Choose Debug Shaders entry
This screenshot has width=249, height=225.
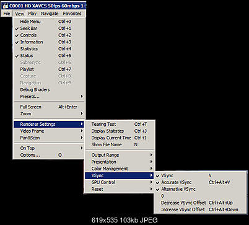pos(49,90)
